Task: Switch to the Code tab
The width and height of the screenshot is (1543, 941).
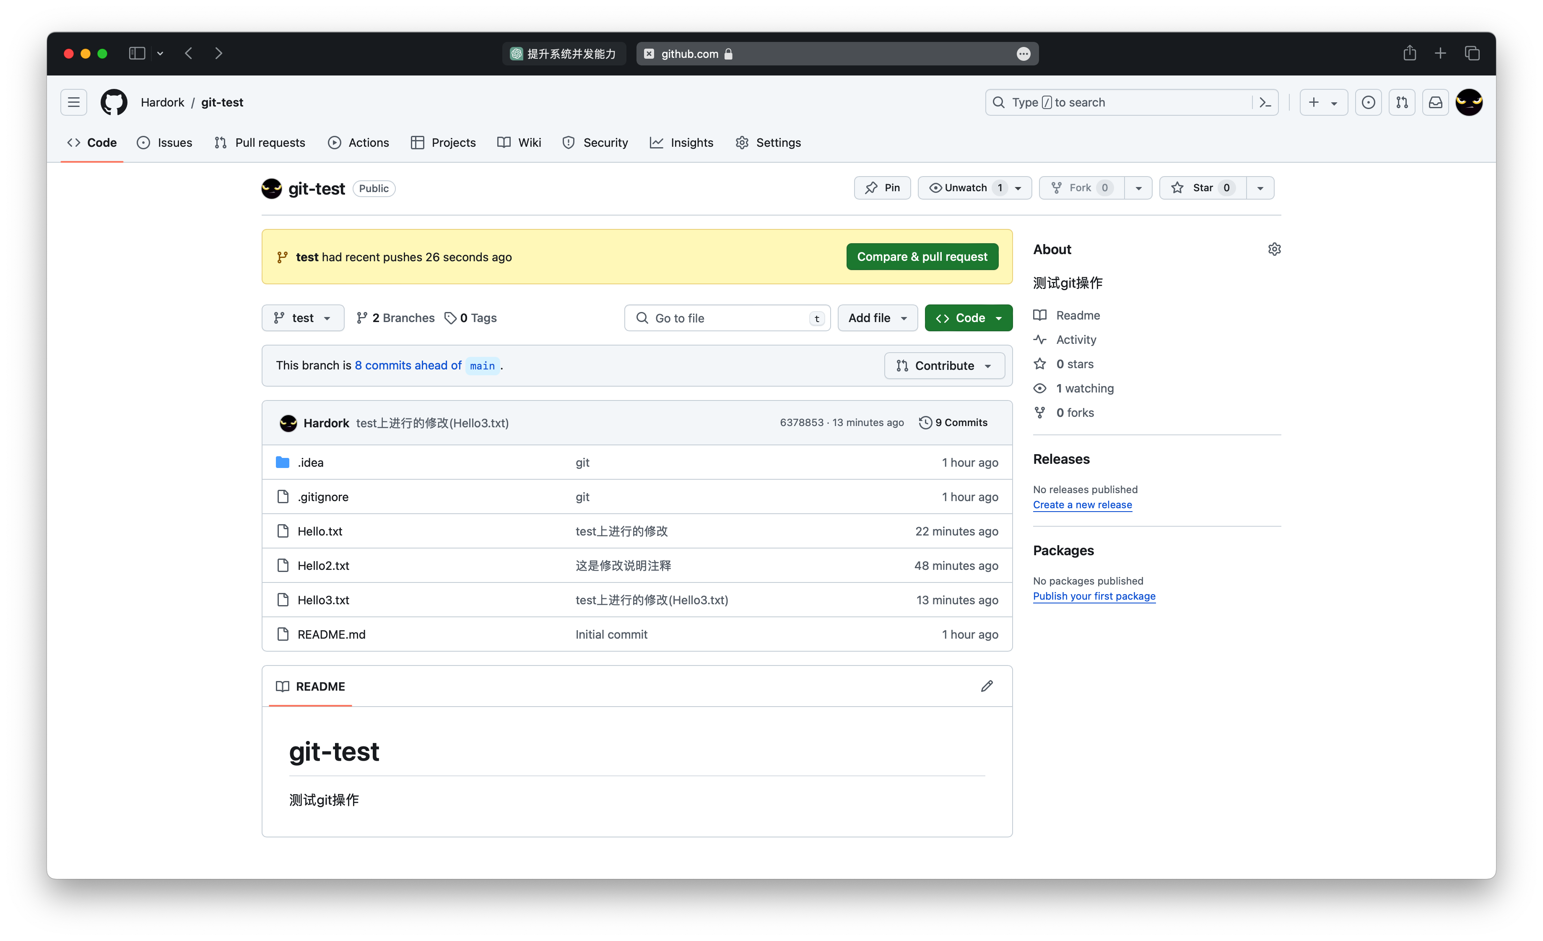Action: click(92, 143)
